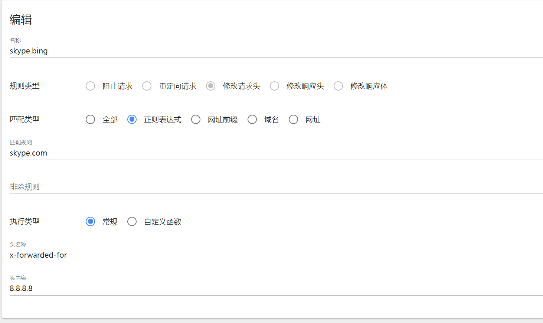Choose 网址前缀 match type radio
This screenshot has width=543, height=323.
[x=196, y=120]
